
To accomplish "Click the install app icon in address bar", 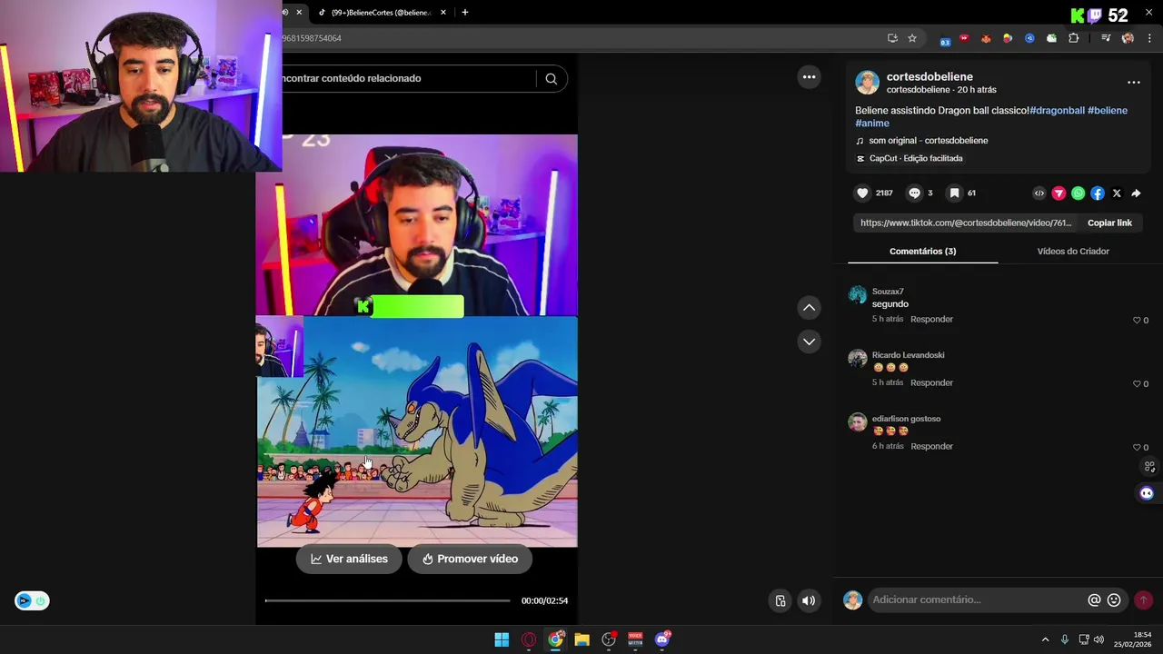I will pos(892,38).
